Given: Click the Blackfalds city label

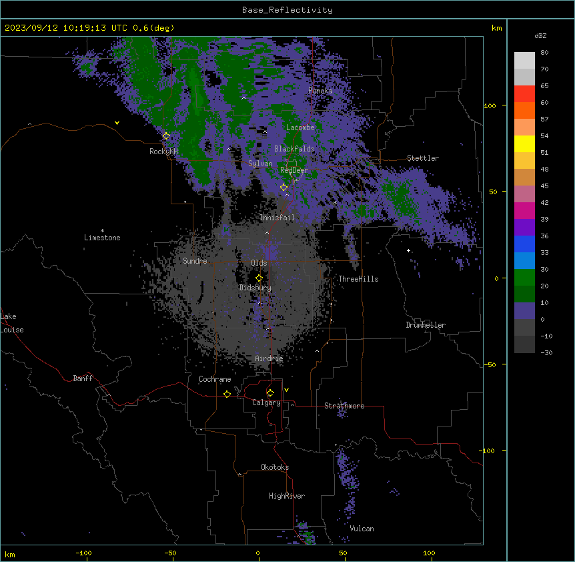Looking at the screenshot, I should (x=294, y=149).
